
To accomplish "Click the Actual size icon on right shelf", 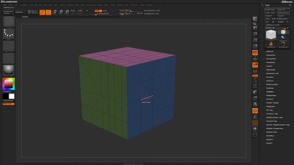I will (x=255, y=40).
